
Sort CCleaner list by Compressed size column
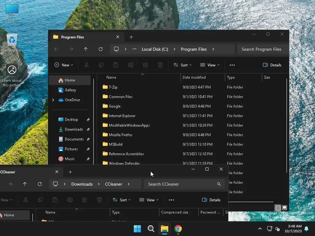point(179,212)
